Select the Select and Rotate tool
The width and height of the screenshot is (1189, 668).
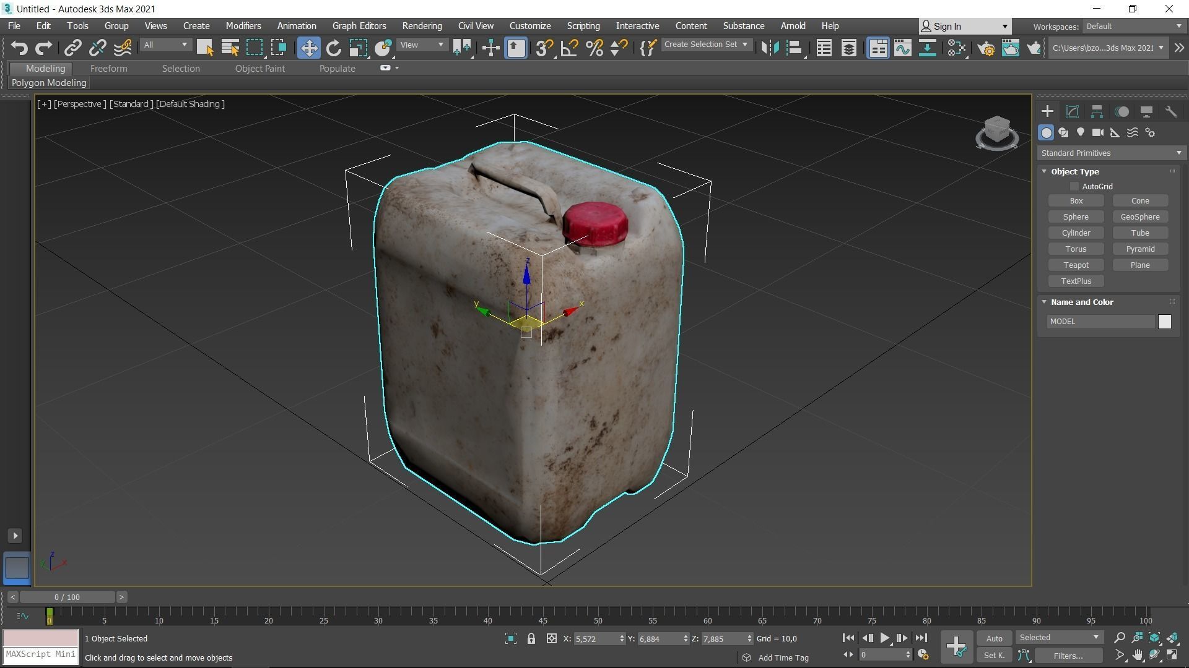point(334,48)
